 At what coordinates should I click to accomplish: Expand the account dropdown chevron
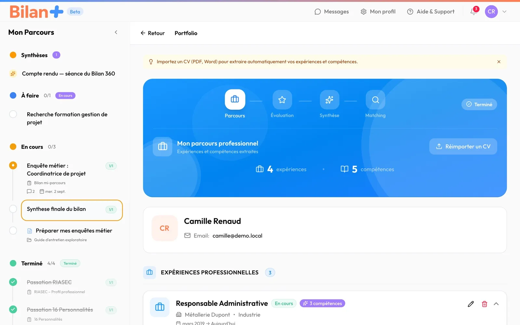(504, 12)
